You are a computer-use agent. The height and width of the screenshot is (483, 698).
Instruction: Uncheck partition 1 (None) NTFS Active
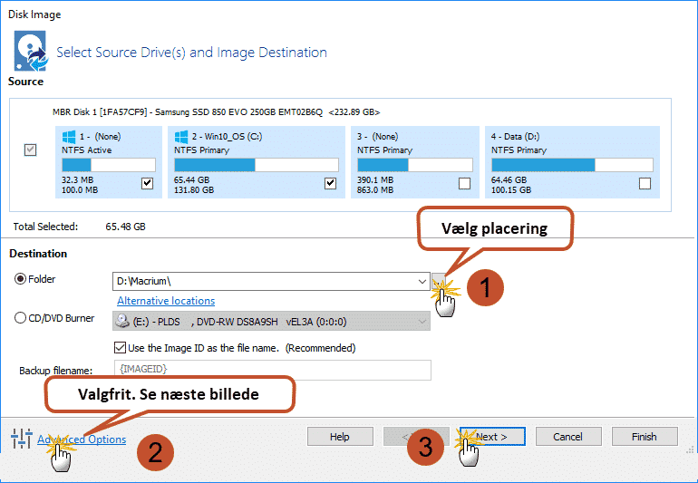pos(148,184)
